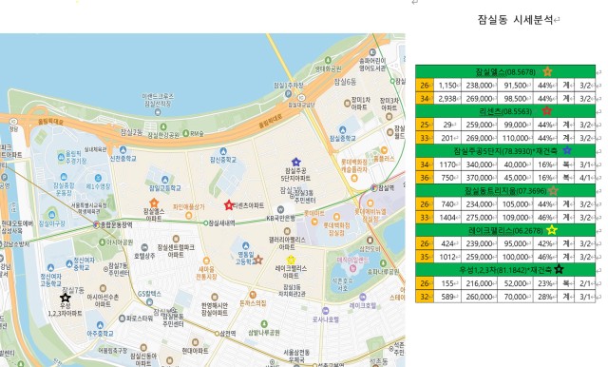Select the 리센츠(08.5563) green header row
Viewport: 608px width, 367px height.
tap(505, 111)
